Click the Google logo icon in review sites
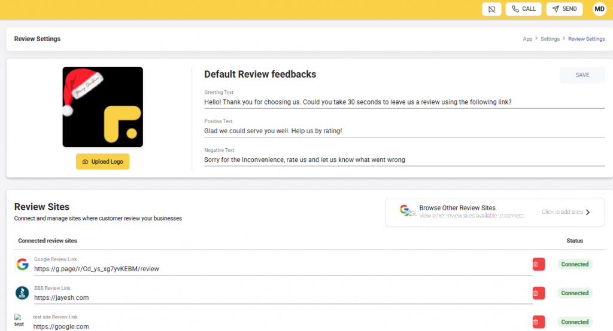This screenshot has height=331, width=613. (x=22, y=264)
